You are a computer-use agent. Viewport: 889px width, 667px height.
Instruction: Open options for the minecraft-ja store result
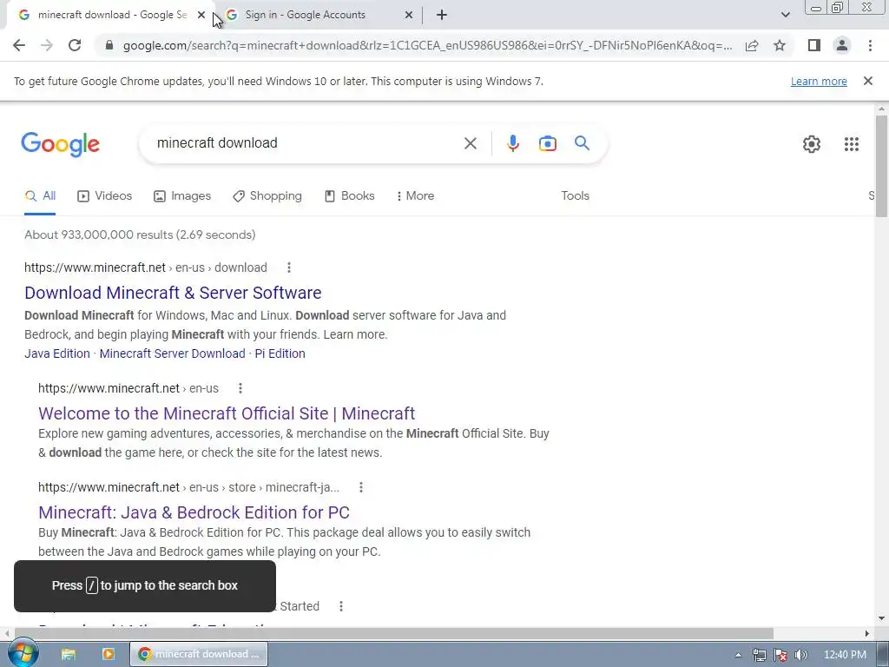click(x=361, y=487)
